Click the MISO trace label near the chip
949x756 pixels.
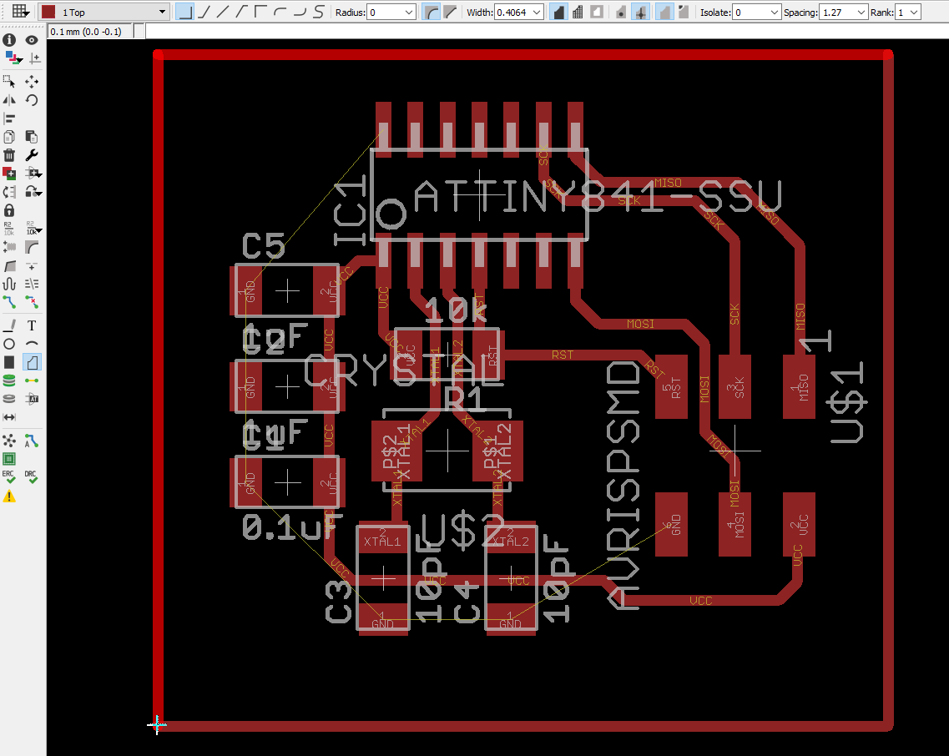point(669,183)
